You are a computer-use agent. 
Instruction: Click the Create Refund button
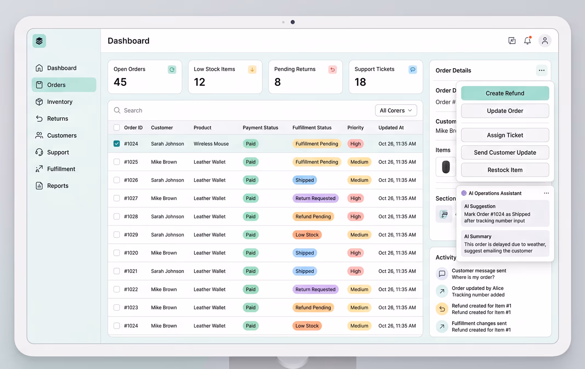coord(505,93)
